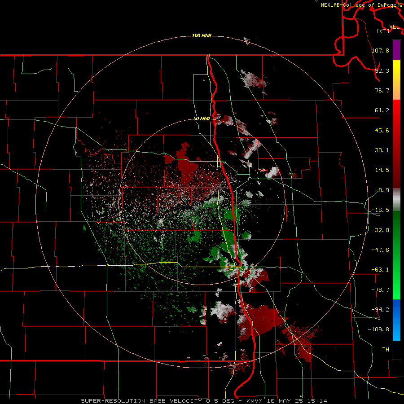Click the -47.6 scale value

pyautogui.click(x=380, y=250)
